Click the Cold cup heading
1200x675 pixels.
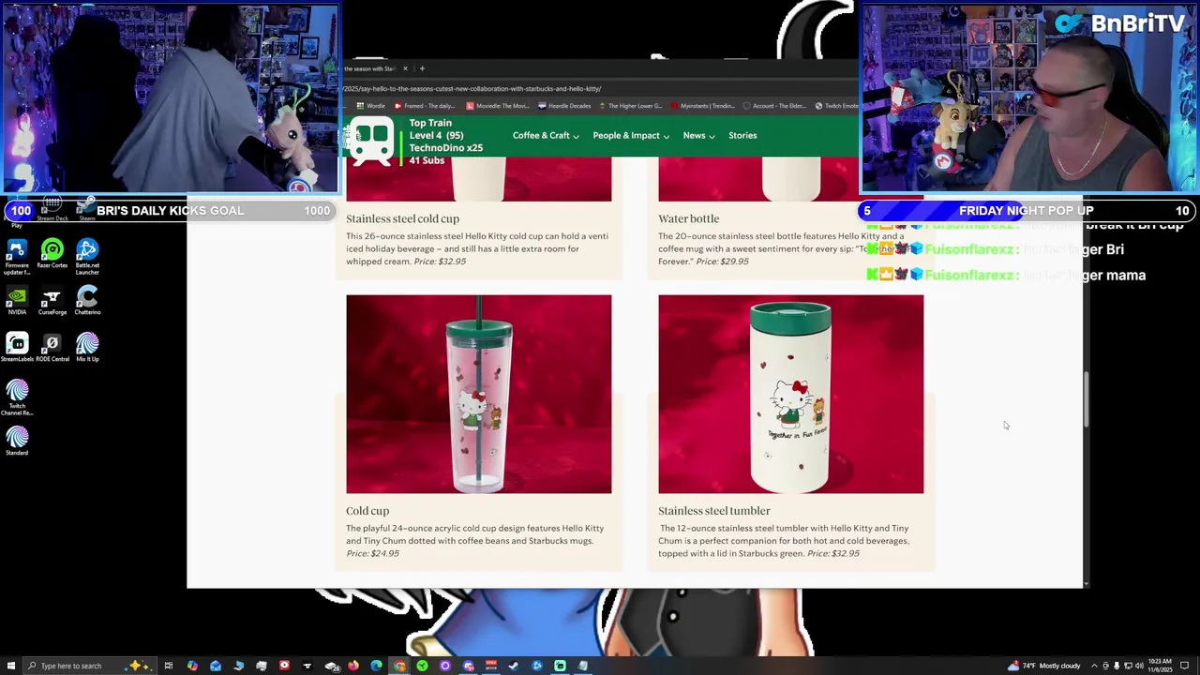[x=367, y=511]
